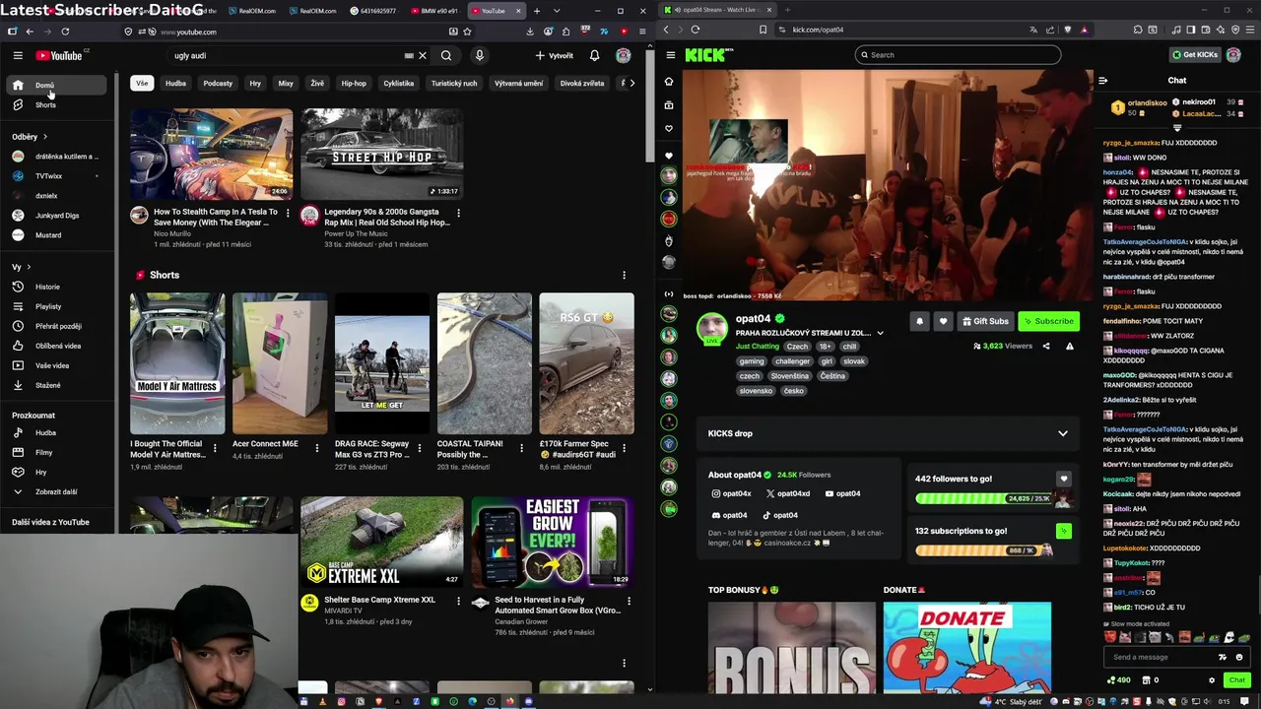Open Kick chat settings gear
Screen dimensions: 1261x709
(x=1212, y=679)
